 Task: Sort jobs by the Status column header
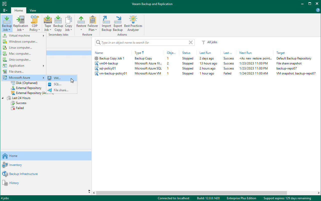click(186, 53)
